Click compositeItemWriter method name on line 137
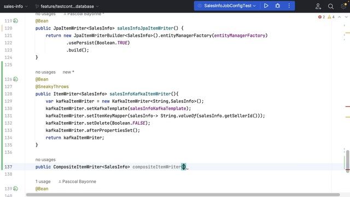 coord(157,167)
